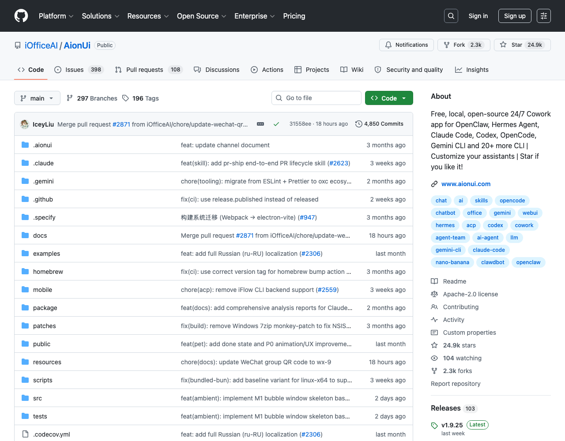Click the branches icon beside 297 Branches
Screen dimensions: 565x441
pyautogui.click(x=70, y=98)
